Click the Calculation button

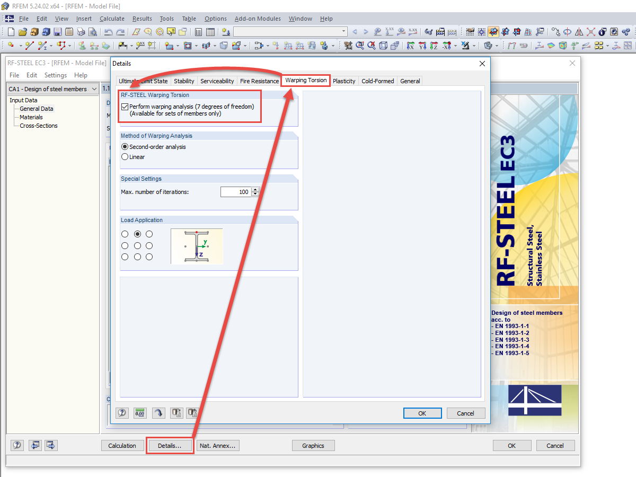point(122,446)
